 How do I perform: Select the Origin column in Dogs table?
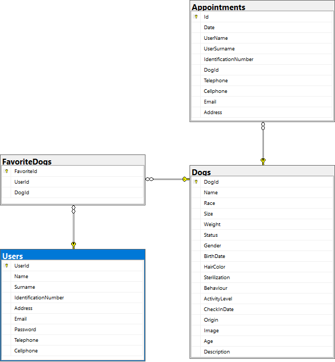262,320
